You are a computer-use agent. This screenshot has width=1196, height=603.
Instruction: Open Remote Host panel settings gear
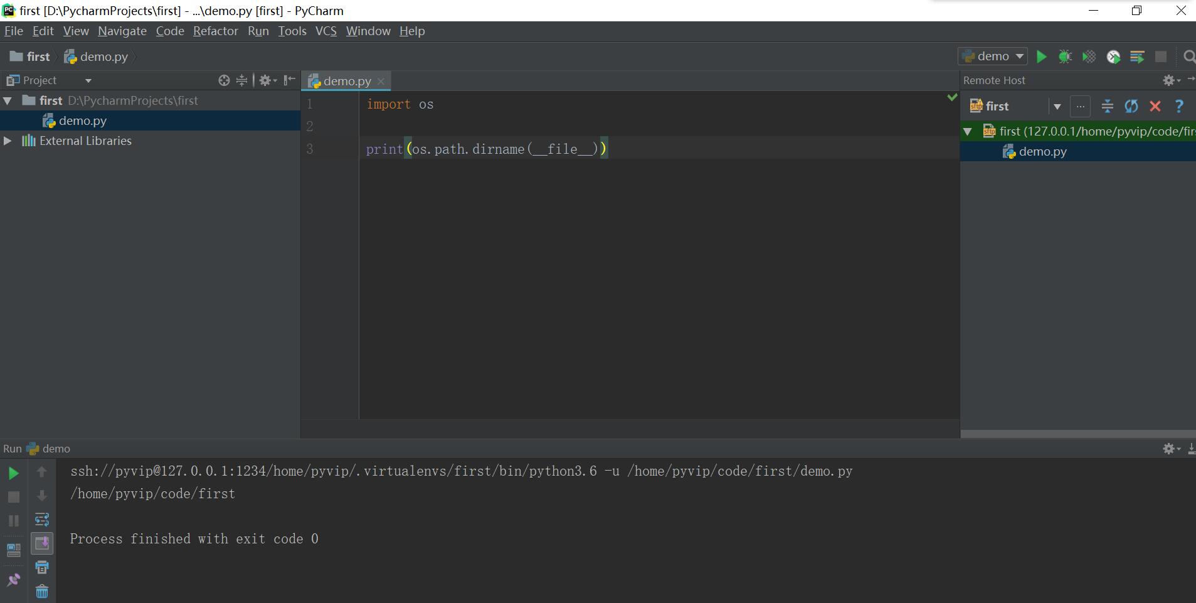coord(1171,80)
